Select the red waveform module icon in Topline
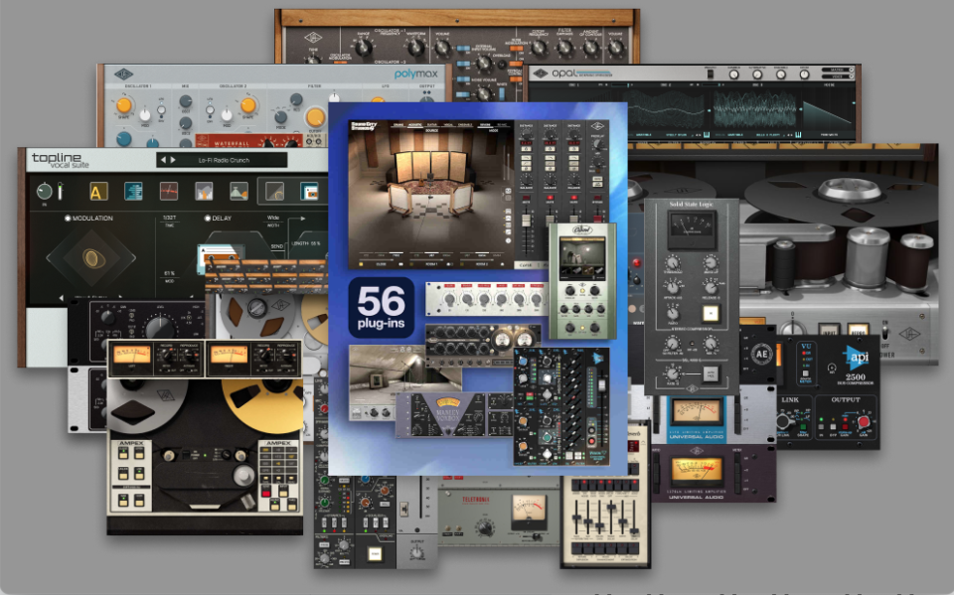 tap(168, 192)
